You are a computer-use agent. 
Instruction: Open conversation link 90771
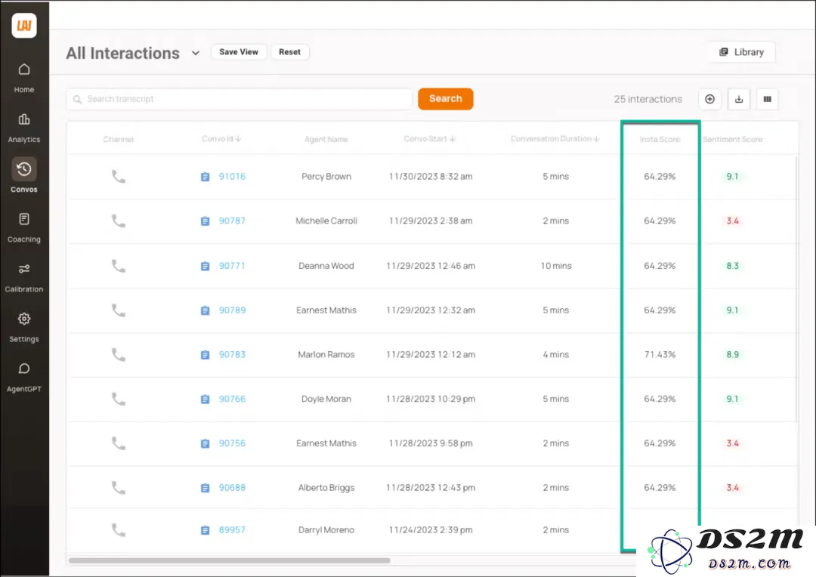(232, 266)
